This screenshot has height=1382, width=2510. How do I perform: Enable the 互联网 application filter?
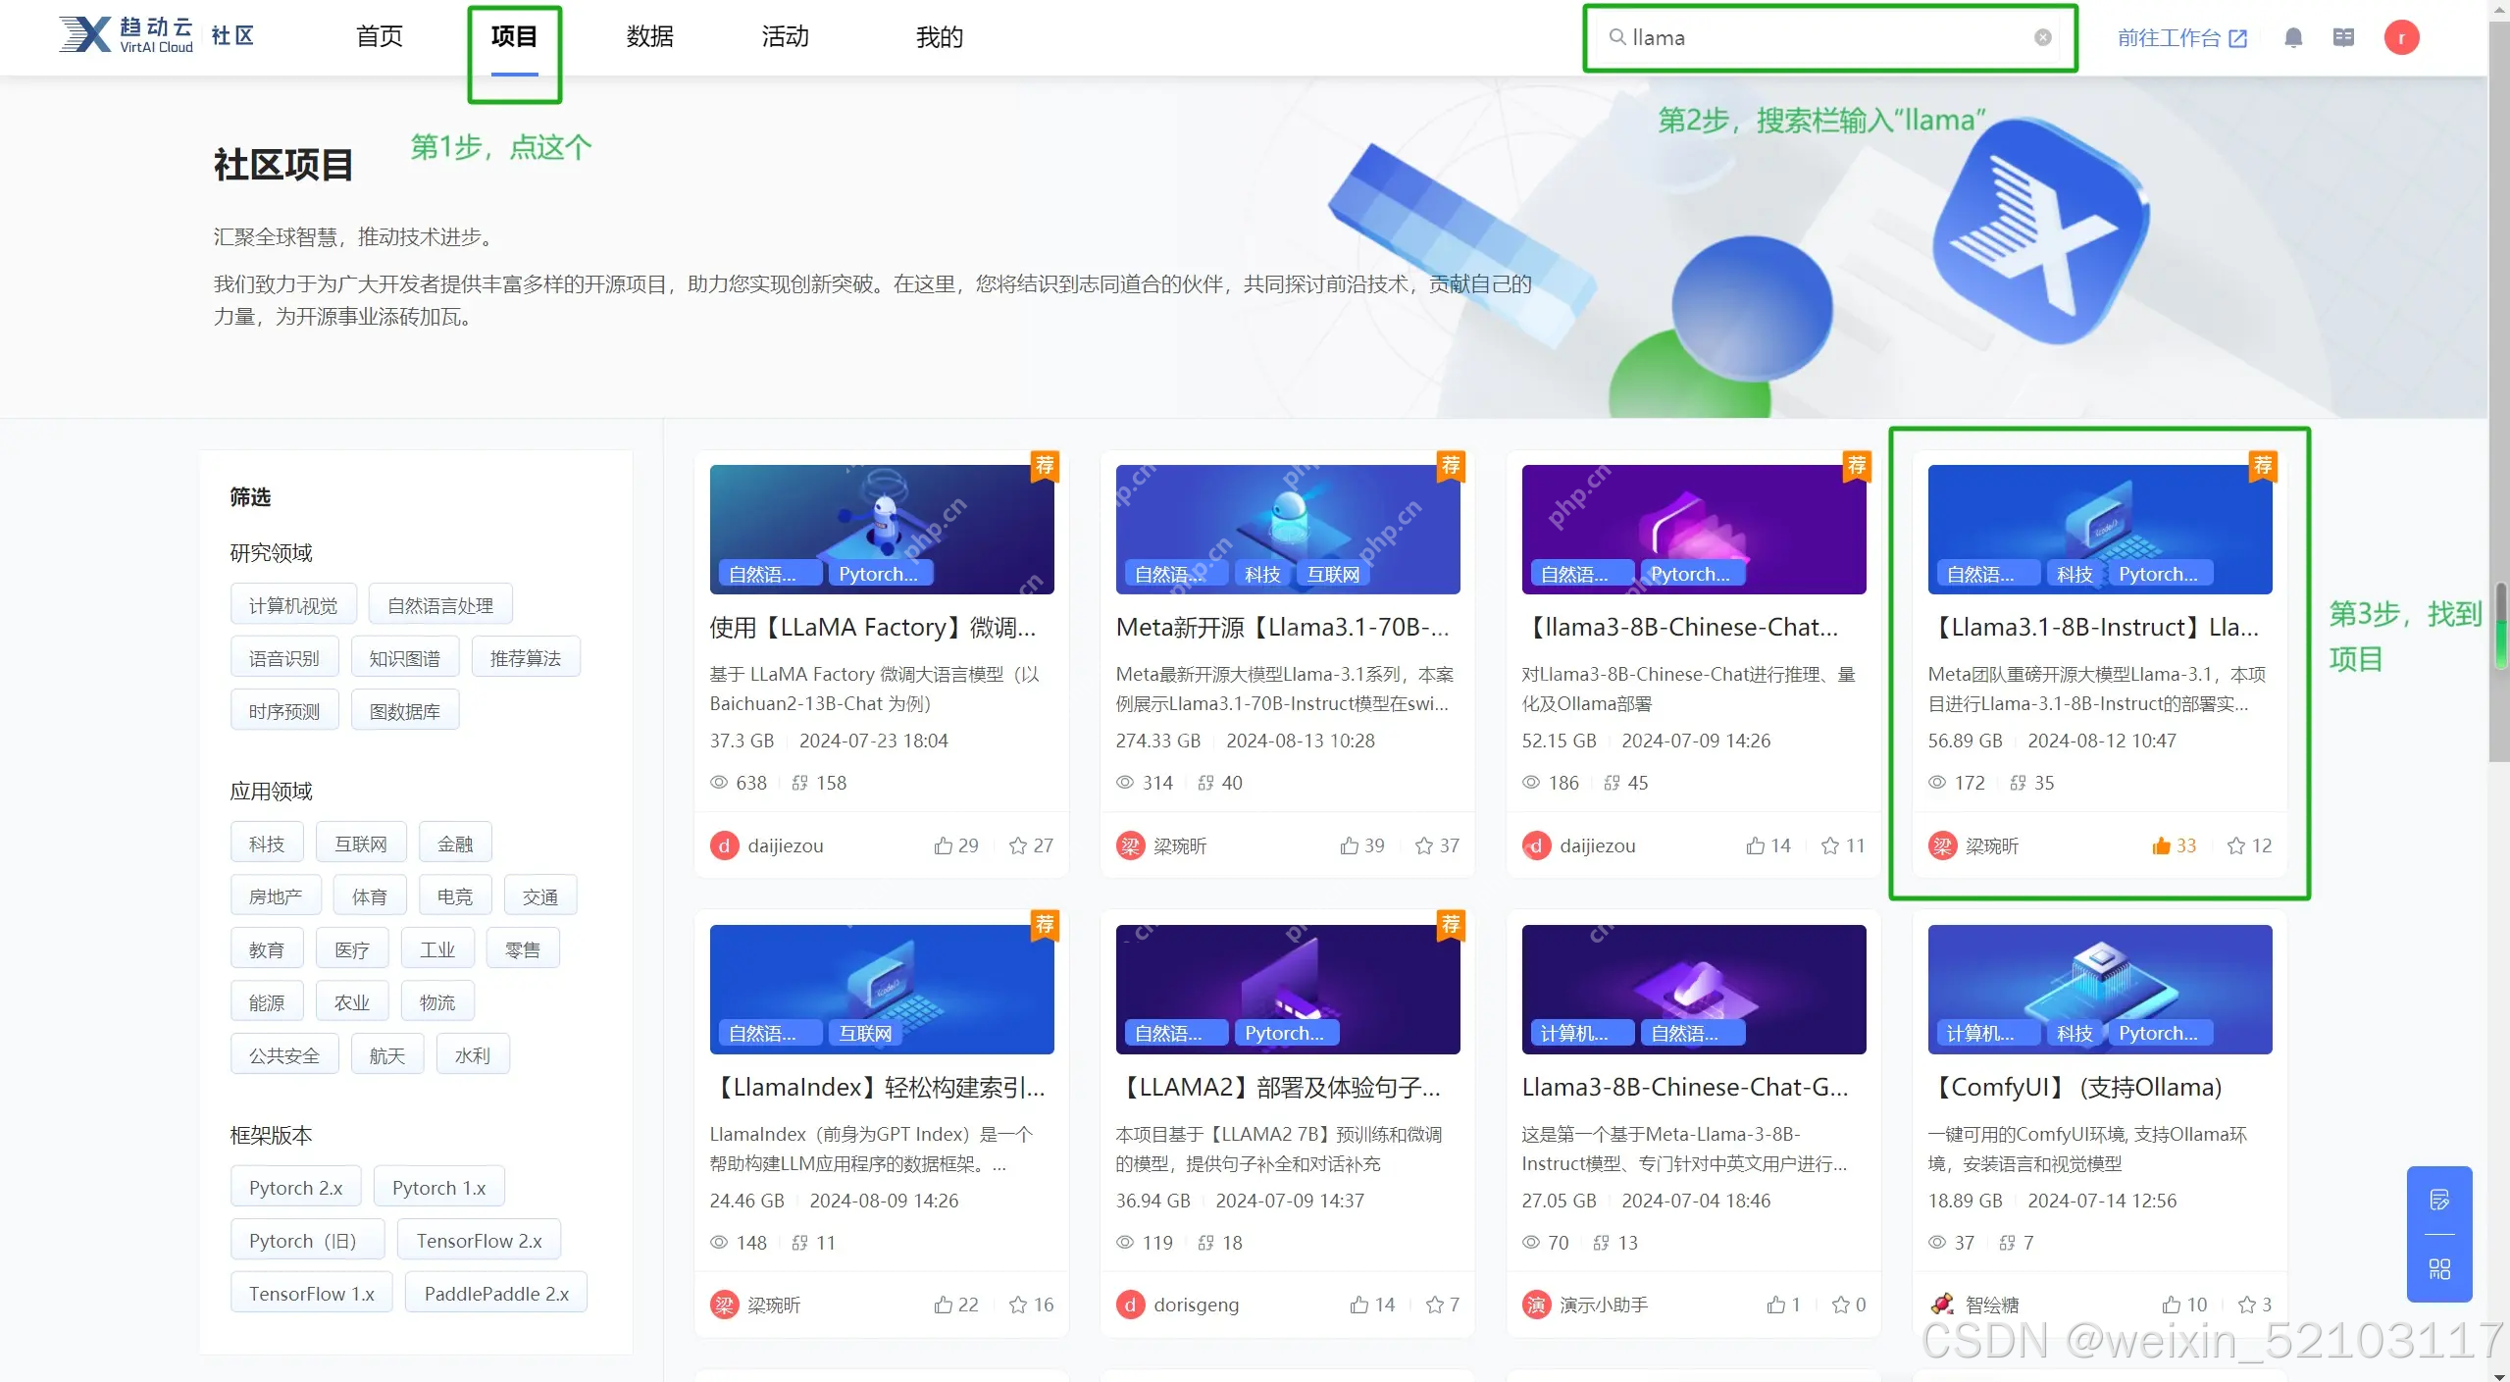360,842
